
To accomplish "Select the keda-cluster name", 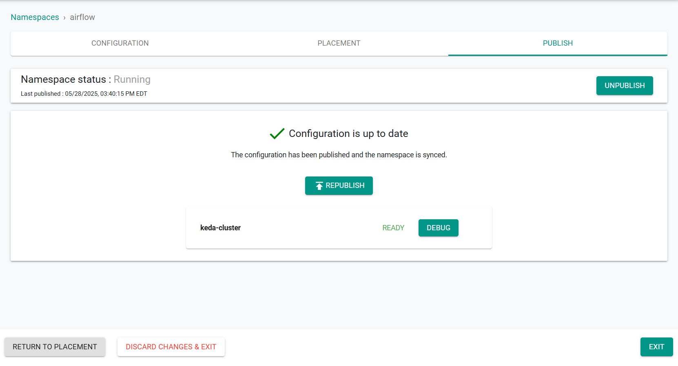I will coord(220,228).
